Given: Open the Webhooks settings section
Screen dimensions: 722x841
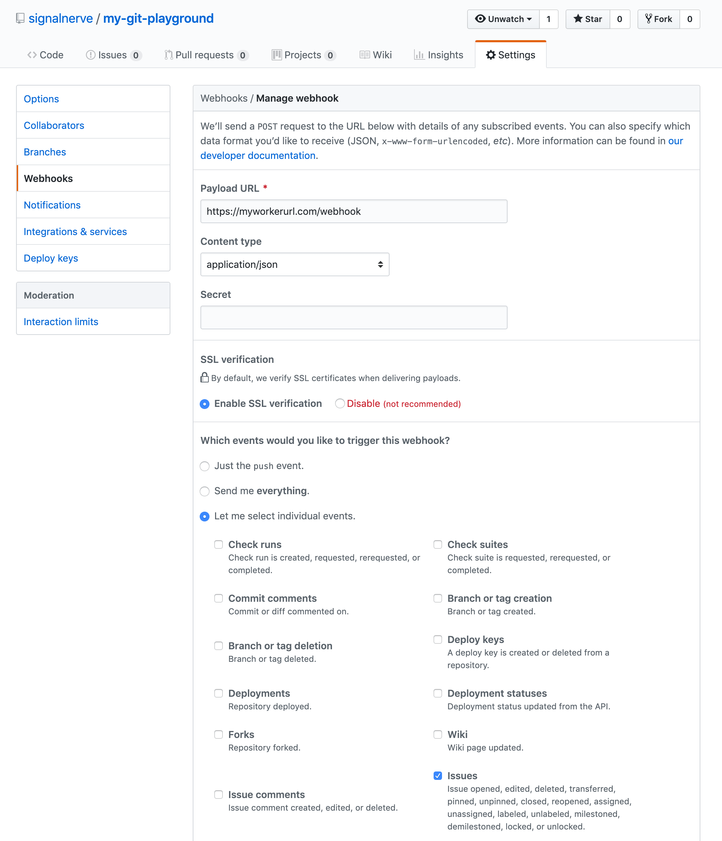Looking at the screenshot, I should 48,178.
